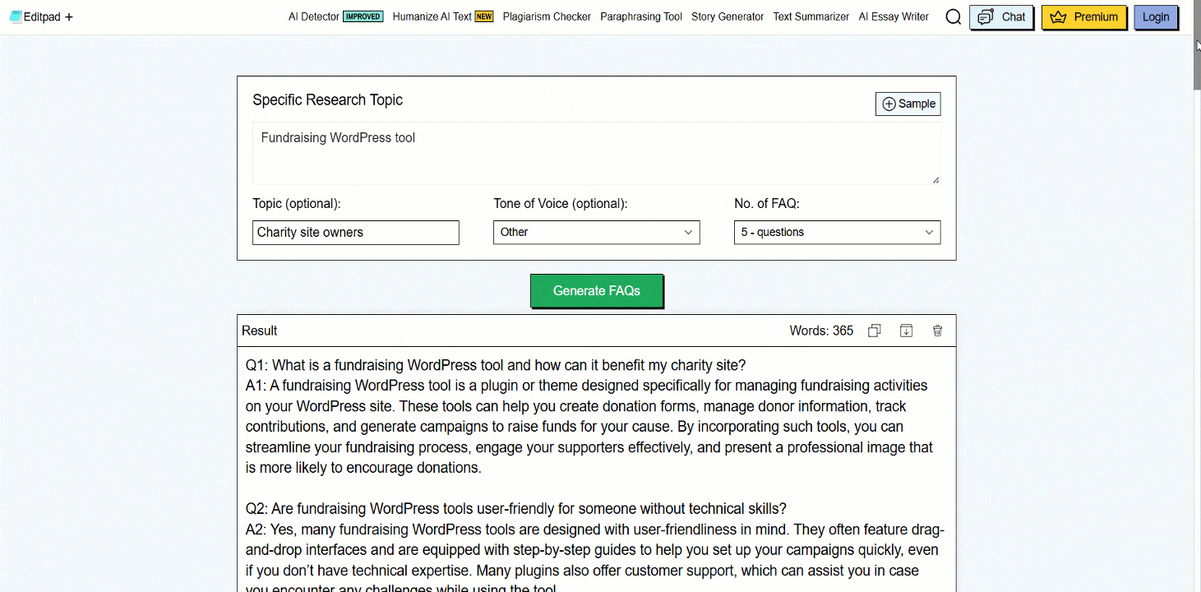
Task: Open Humanize AI Text page
Action: coord(432,16)
